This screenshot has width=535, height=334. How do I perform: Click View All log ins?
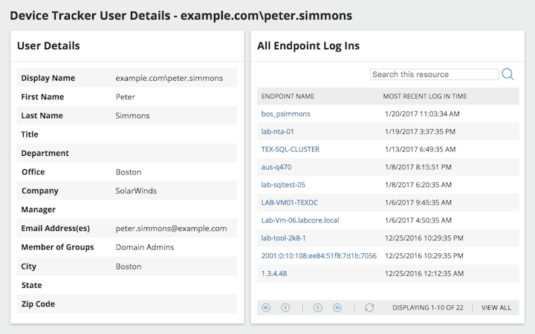496,307
